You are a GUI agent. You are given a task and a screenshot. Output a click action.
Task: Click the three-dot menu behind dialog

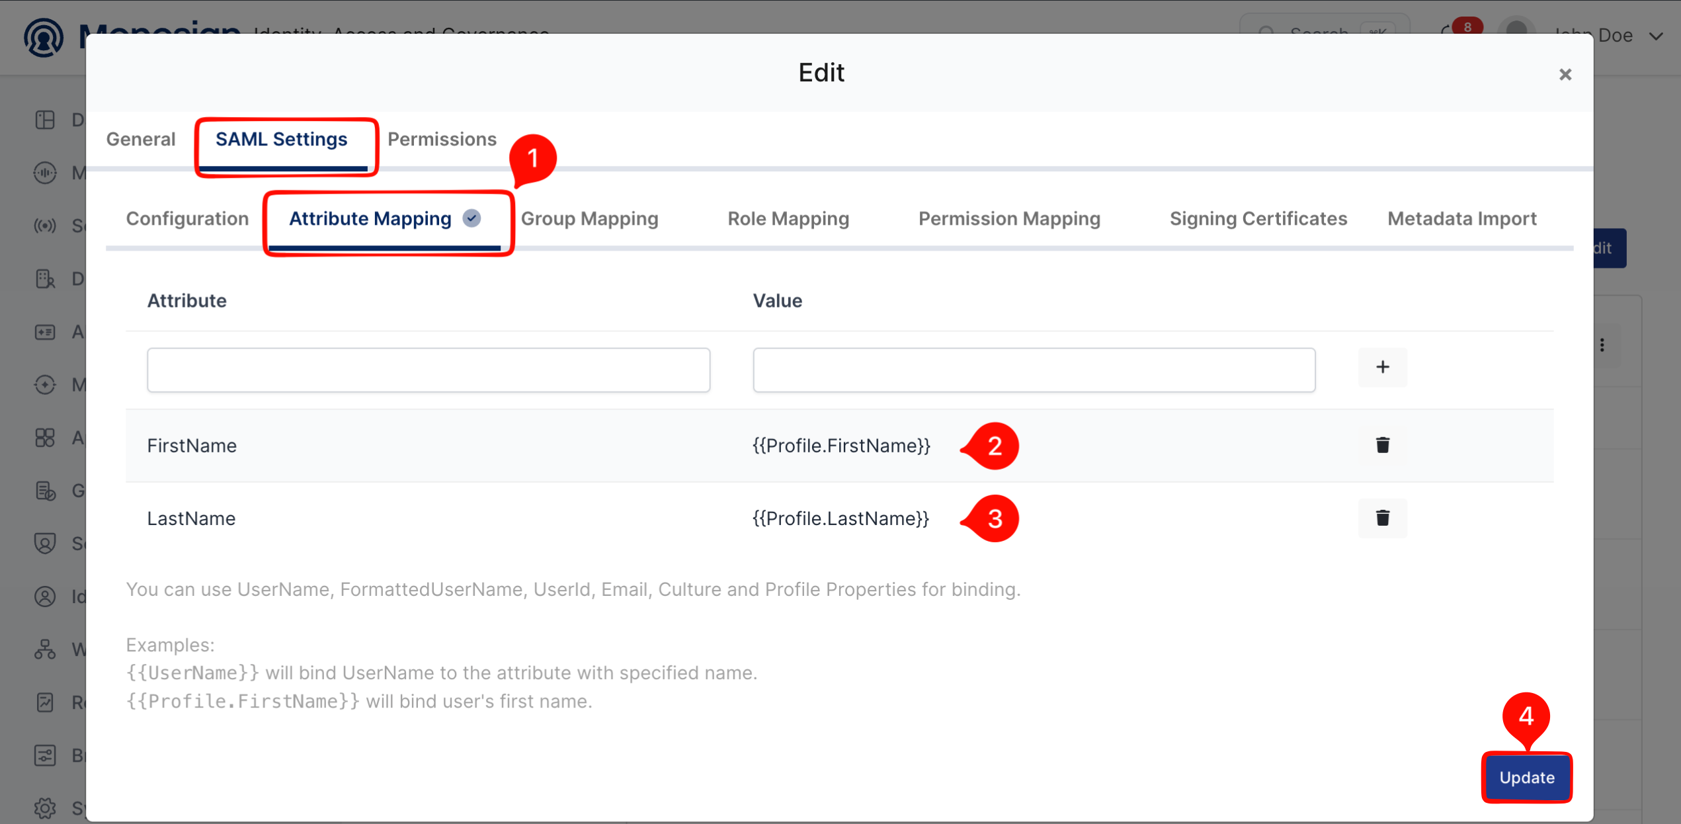tap(1602, 345)
